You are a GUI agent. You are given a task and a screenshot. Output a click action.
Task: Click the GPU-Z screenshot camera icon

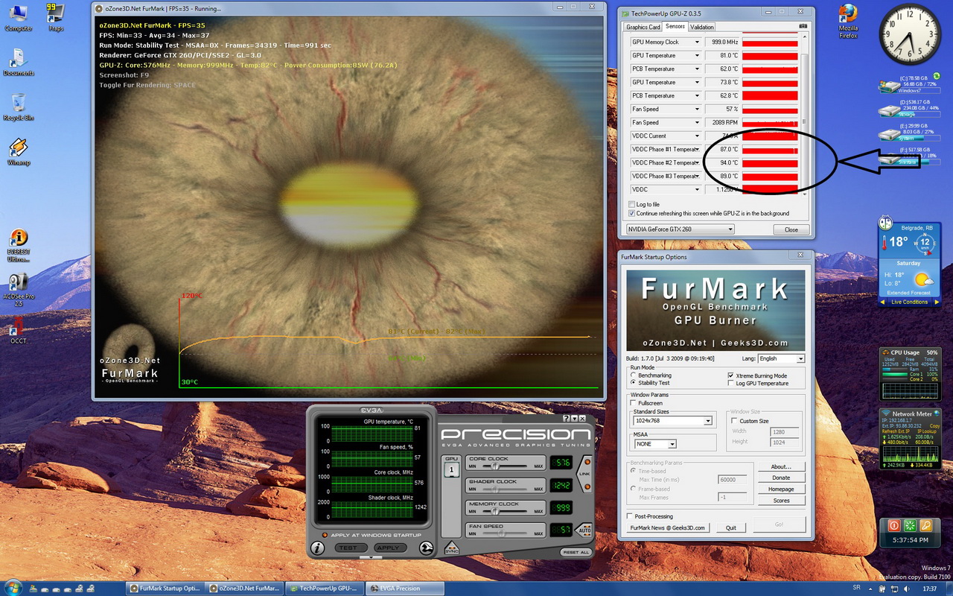point(803,26)
